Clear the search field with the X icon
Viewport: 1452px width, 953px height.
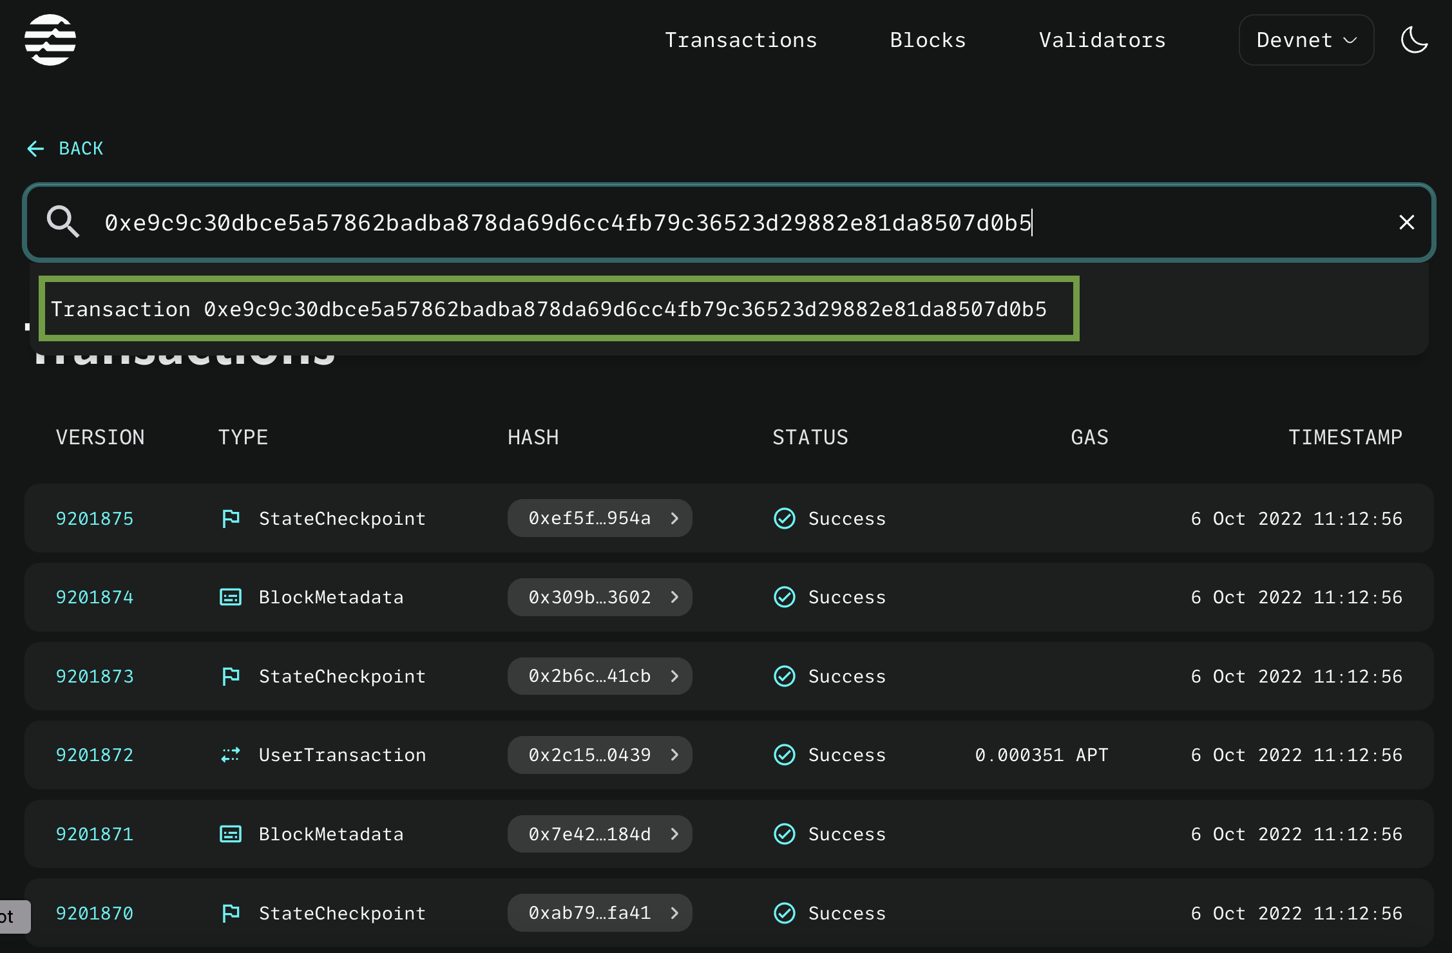[1406, 222]
